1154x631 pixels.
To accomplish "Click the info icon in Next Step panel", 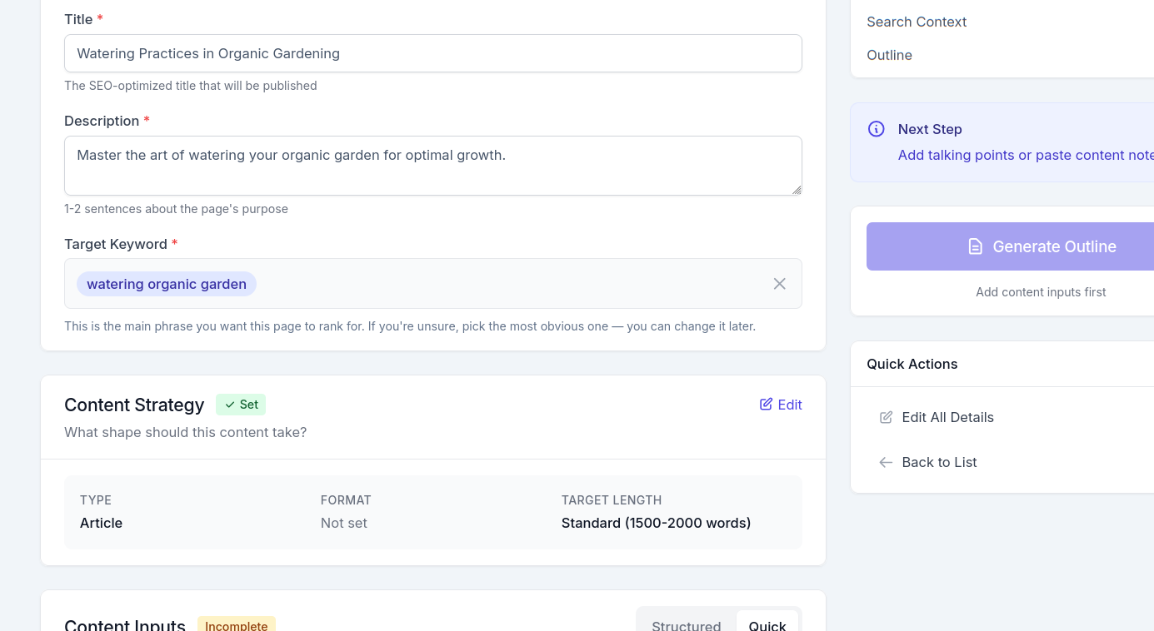I will 876,129.
